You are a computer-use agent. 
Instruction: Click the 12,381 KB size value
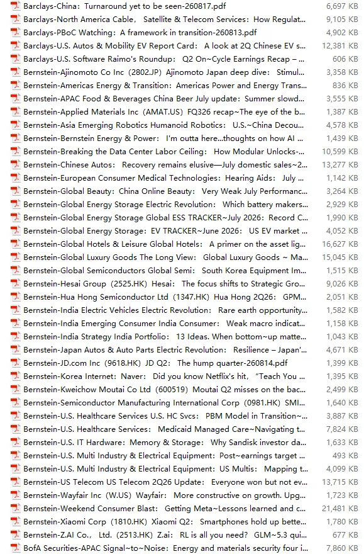340,45
